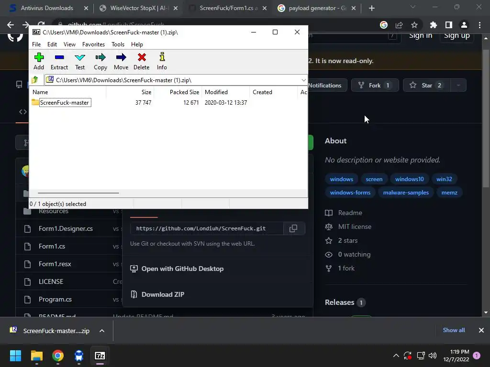490x367 pixels.
Task: Click the 7-Zip taskbar icon
Action: 100,356
